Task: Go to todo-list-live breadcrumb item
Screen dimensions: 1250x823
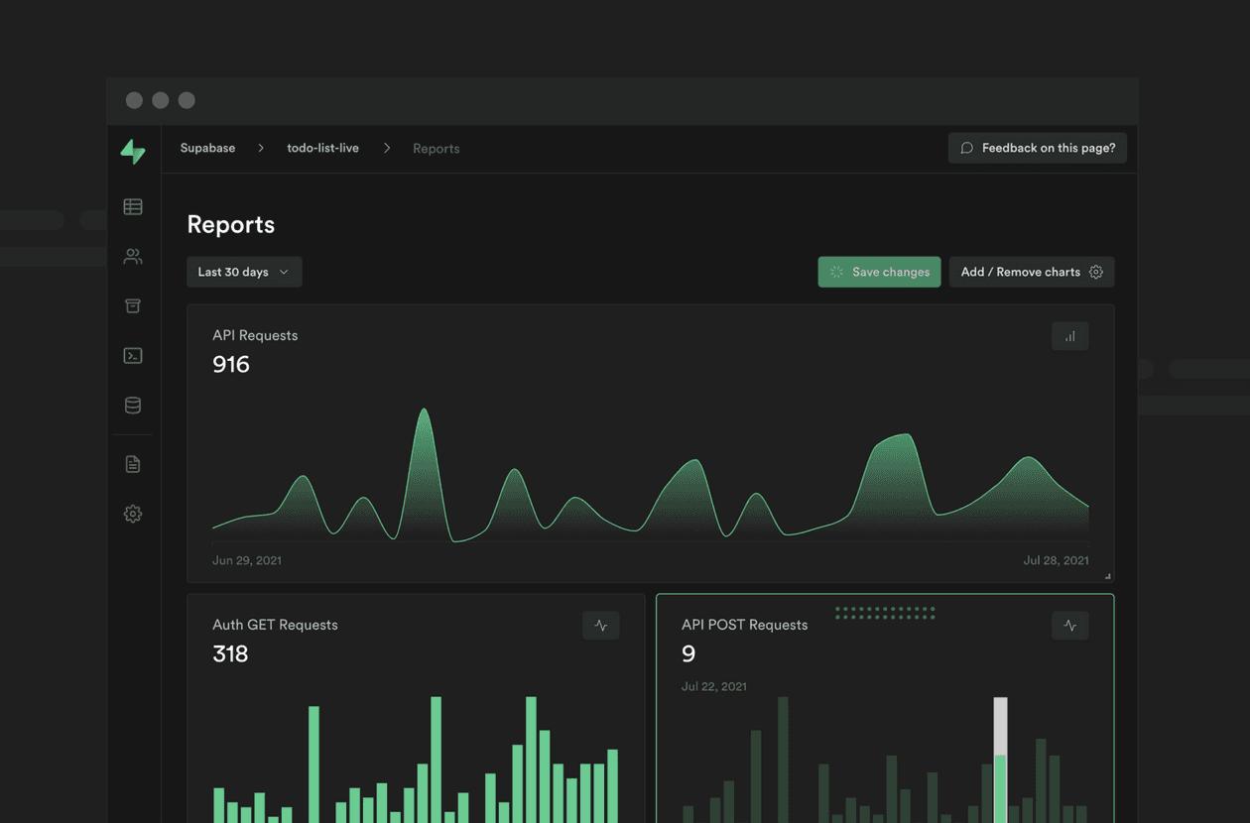Action: click(x=322, y=148)
